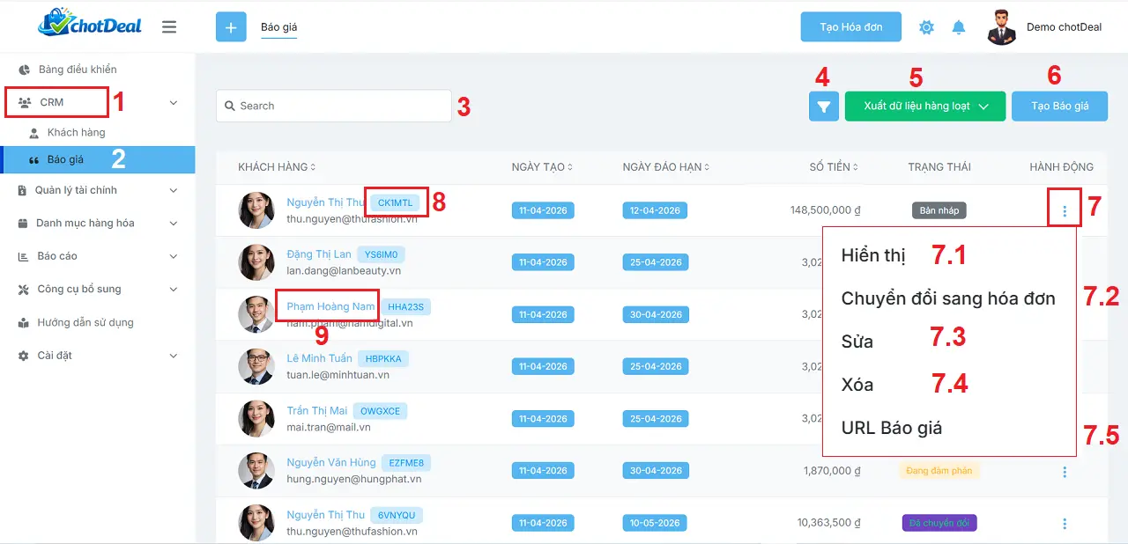1128x544 pixels.
Task: Open customer link Phạm Hoàng Nam
Action: coord(330,306)
